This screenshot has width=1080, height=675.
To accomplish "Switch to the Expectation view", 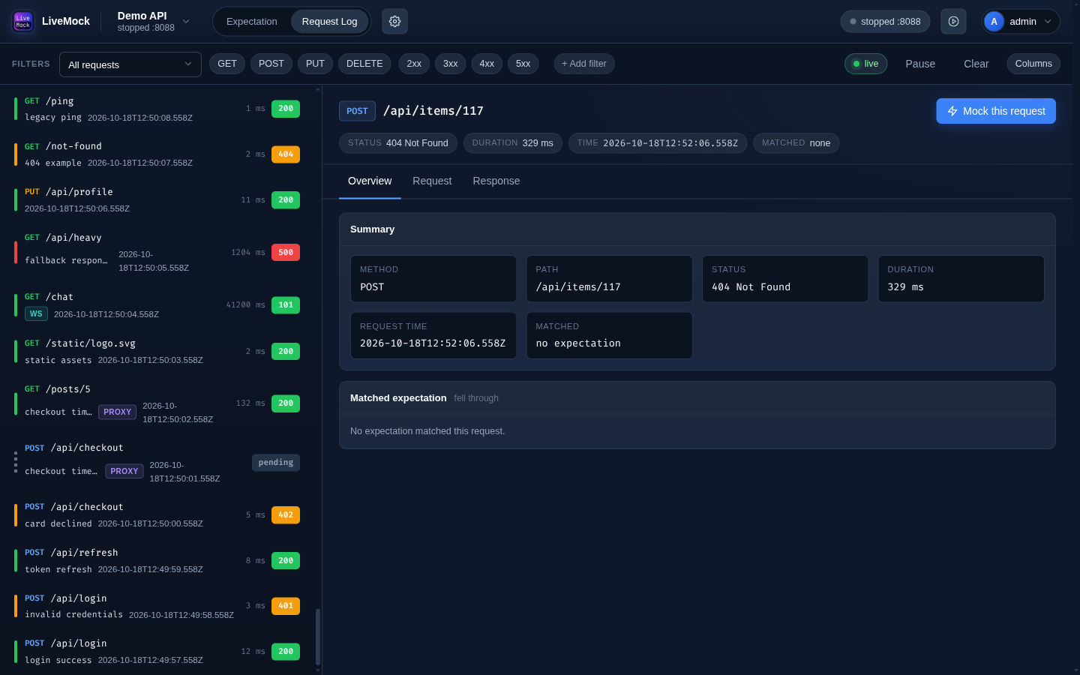I will [252, 22].
